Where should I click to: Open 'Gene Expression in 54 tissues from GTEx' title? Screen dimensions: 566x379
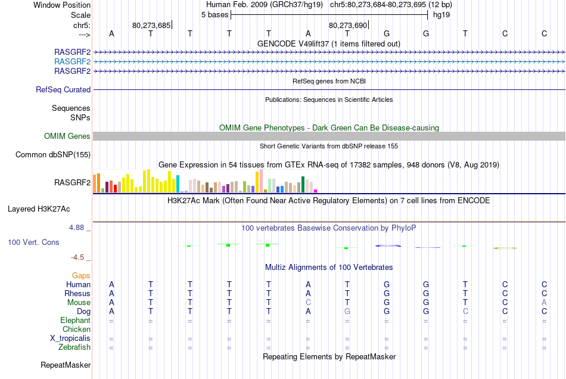click(329, 164)
